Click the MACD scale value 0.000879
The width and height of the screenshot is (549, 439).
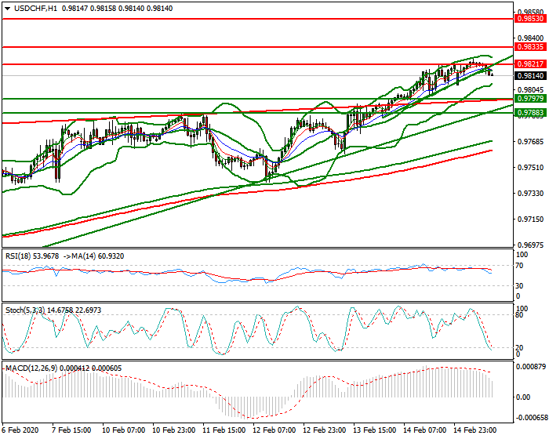[531, 367]
